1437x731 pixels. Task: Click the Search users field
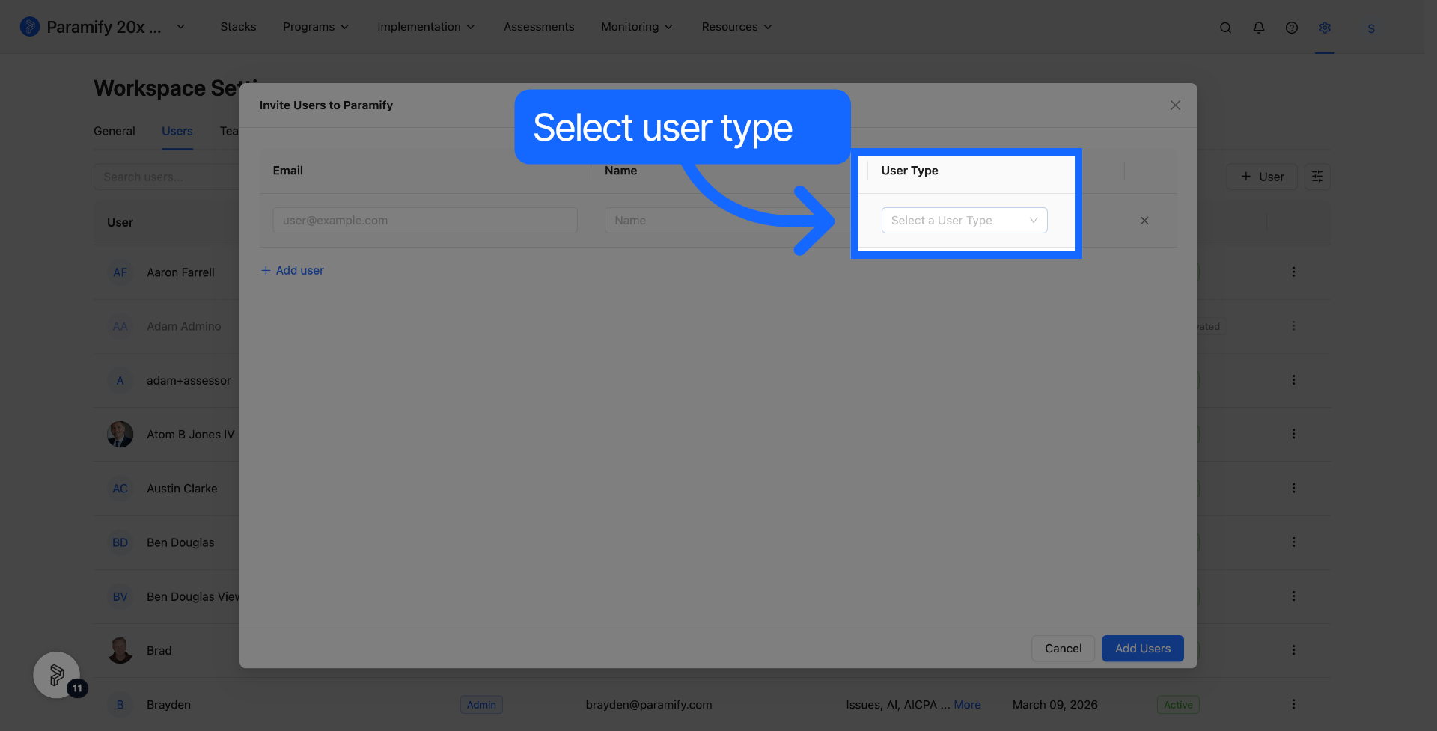pyautogui.click(x=166, y=177)
